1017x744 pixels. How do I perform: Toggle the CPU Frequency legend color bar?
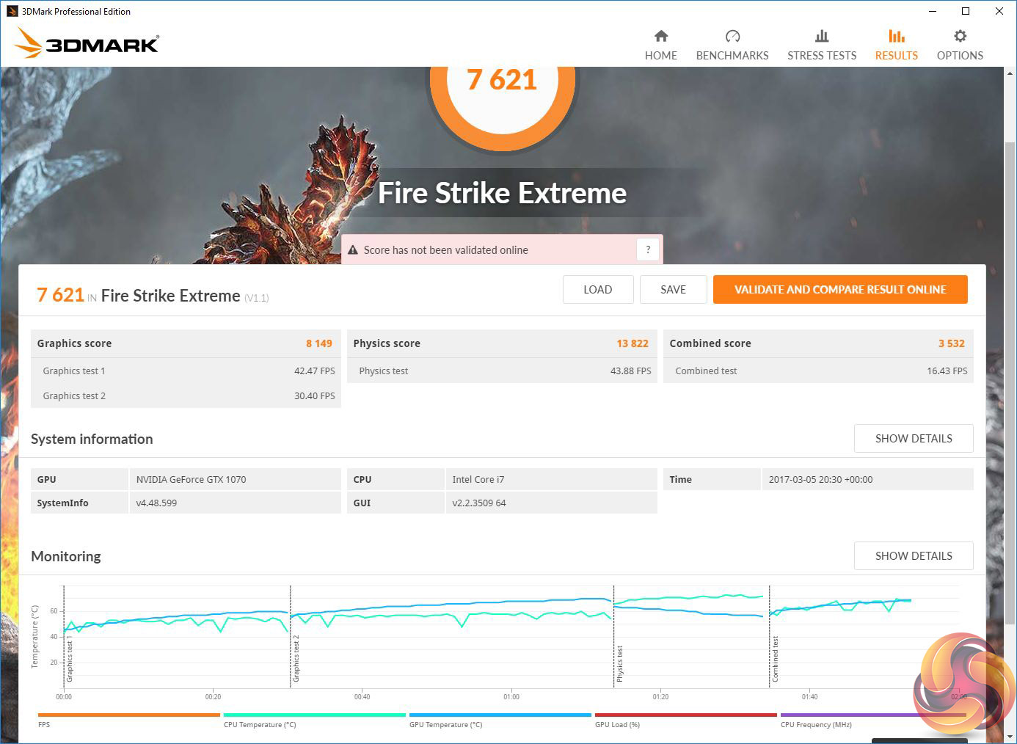coord(872,715)
